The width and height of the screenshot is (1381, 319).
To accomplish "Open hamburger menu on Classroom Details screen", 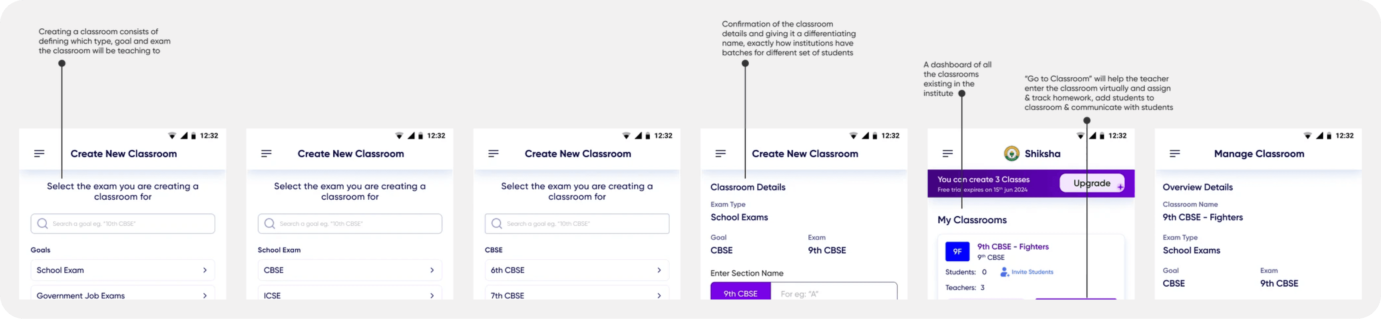I will [720, 154].
